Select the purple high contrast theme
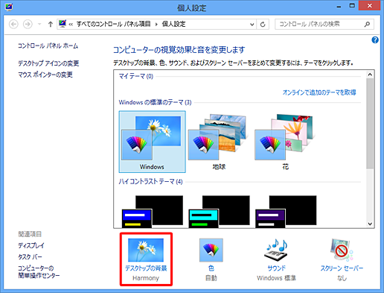Screen dimensions: 384x293 [x=286, y=211]
